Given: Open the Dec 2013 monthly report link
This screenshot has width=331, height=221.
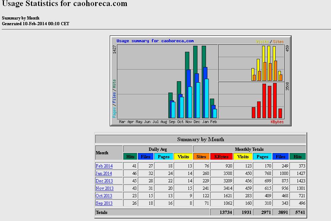Looking at the screenshot, I should point(104,181).
